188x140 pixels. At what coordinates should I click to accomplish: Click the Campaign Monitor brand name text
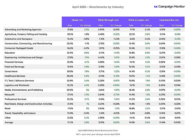click(x=171, y=7)
